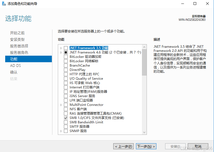
Task: Select the .NET Framework 3.5 功能 label
Action: click(89, 48)
